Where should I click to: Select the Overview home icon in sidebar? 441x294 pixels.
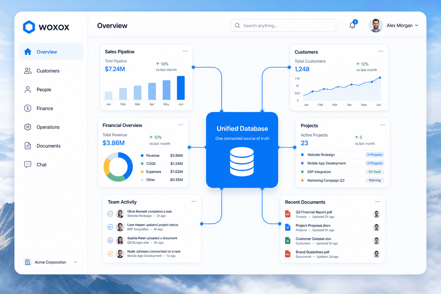point(28,52)
